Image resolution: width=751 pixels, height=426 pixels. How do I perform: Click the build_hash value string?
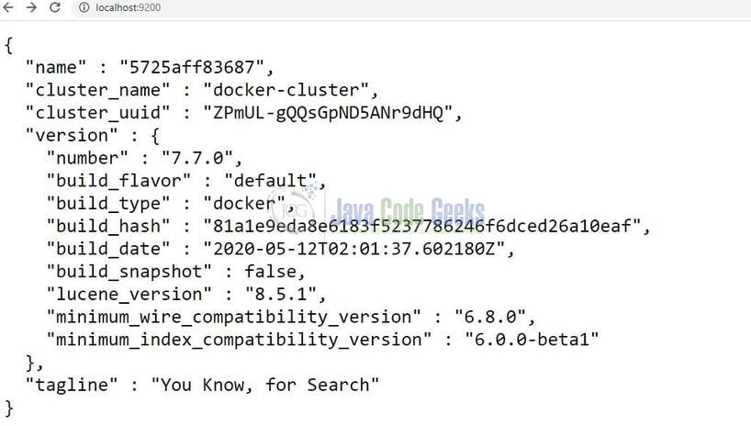tap(422, 226)
